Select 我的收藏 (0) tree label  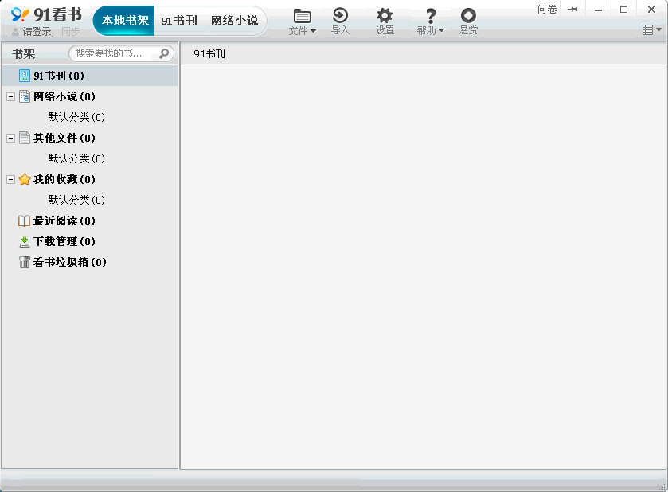coord(64,179)
